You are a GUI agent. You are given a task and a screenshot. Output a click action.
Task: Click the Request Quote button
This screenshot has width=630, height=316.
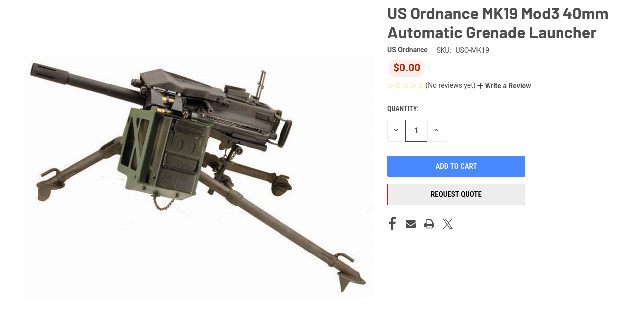[x=456, y=194]
